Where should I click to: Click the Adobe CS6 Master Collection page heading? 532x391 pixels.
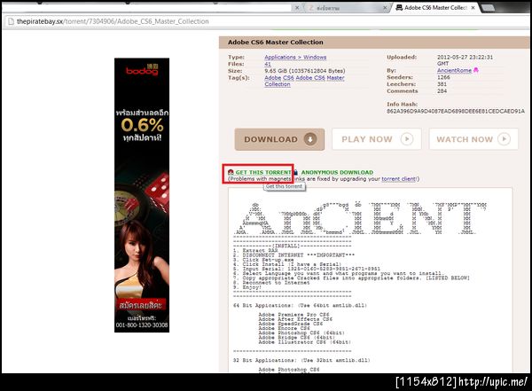pyautogui.click(x=276, y=42)
